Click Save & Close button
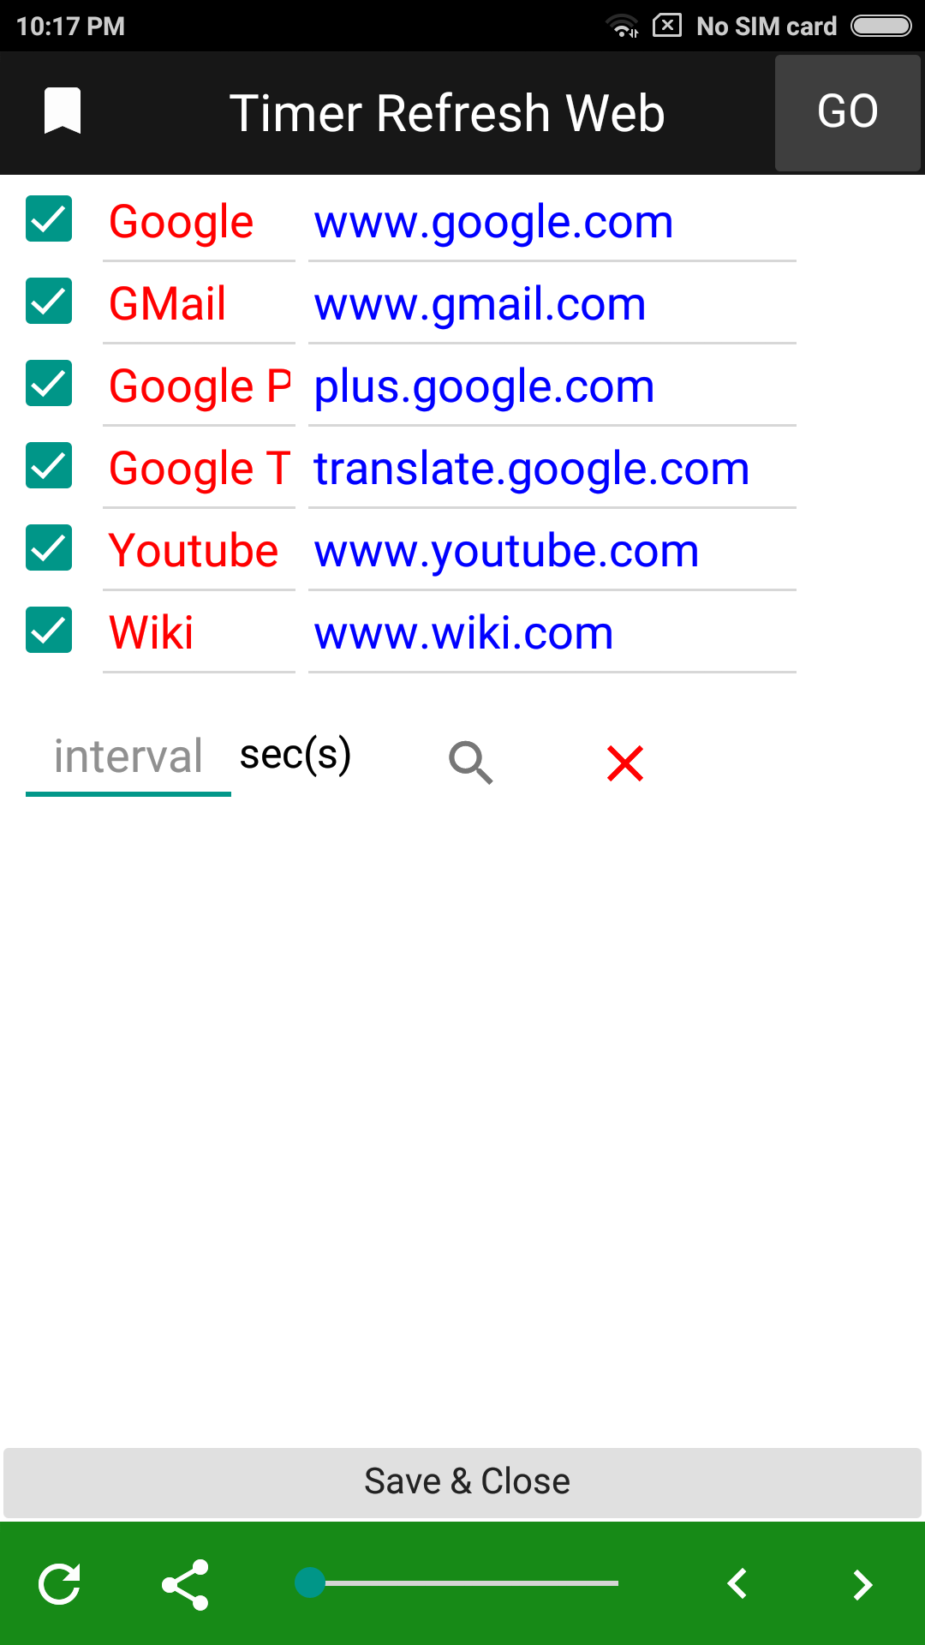The width and height of the screenshot is (925, 1645). point(462,1482)
